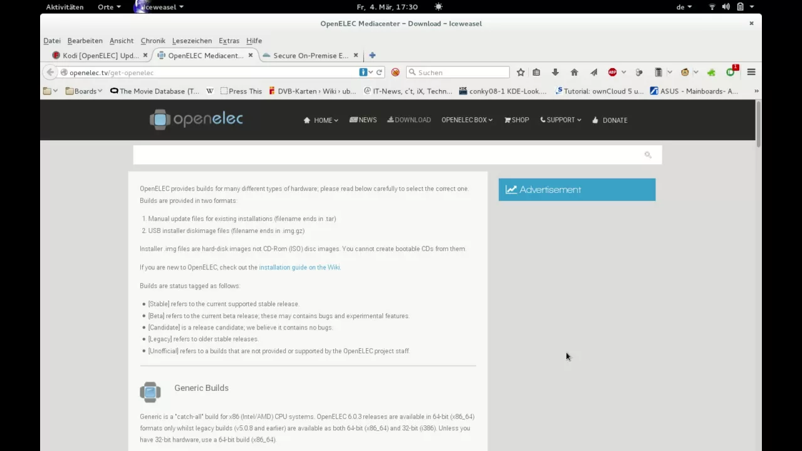Click the battery icon in top bar
The height and width of the screenshot is (451, 802).
click(740, 7)
